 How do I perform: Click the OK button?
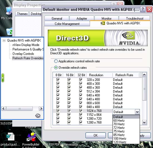[95, 135]
